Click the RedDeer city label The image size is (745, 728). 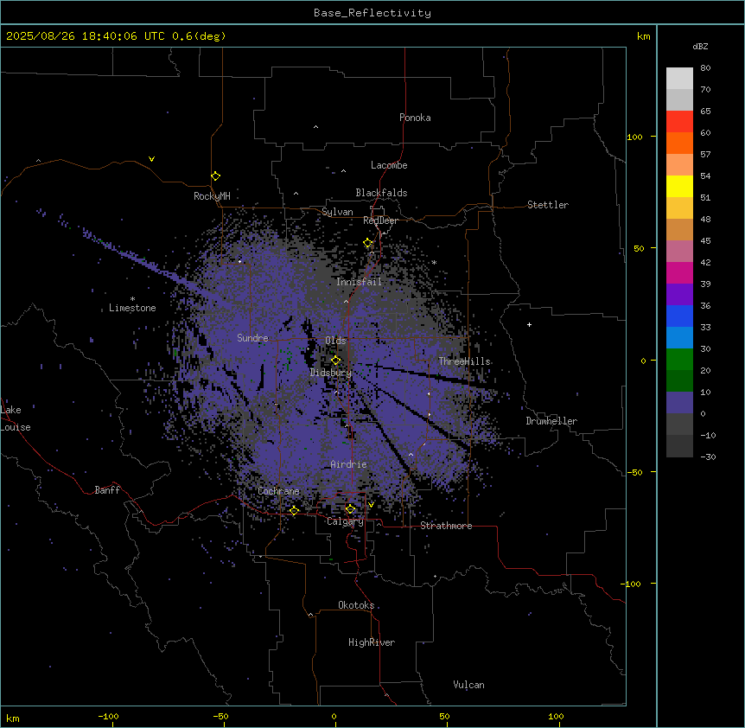pyautogui.click(x=380, y=220)
